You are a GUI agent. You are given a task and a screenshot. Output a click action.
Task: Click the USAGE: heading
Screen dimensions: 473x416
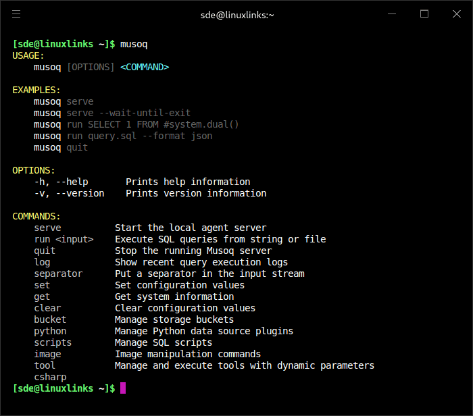coord(28,56)
